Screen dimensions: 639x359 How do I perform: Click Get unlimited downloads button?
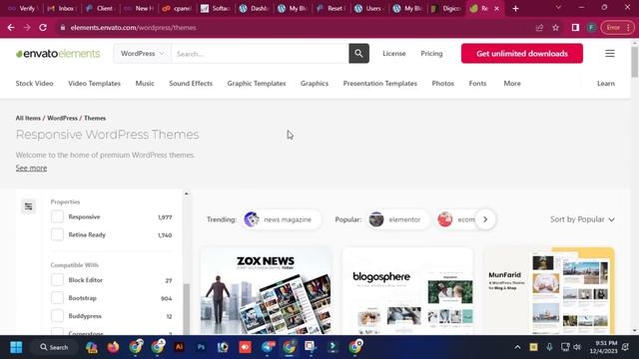point(522,53)
